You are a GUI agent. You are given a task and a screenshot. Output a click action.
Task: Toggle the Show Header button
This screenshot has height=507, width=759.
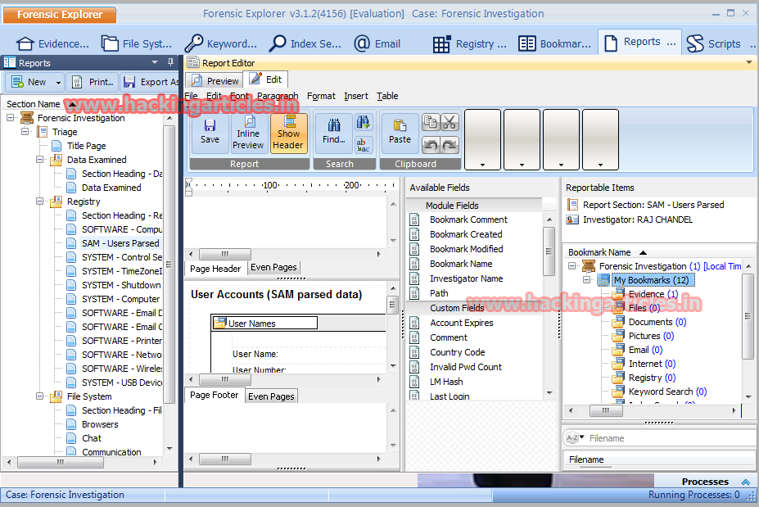[x=288, y=133]
